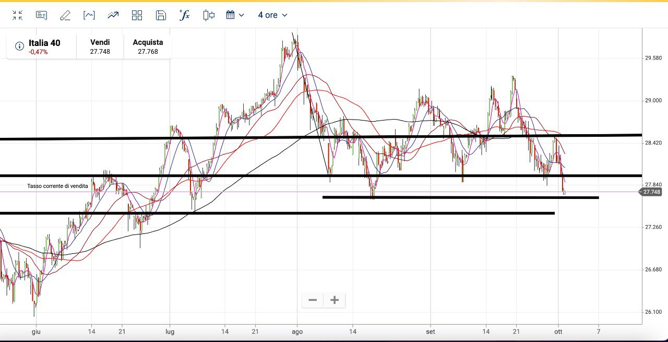This screenshot has width=668, height=342.
Task: Open the calendar date range dropdown
Action: tap(231, 15)
